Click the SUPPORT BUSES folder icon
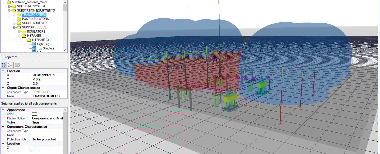Image resolution: width=380 pixels, height=154 pixels. 19,27
